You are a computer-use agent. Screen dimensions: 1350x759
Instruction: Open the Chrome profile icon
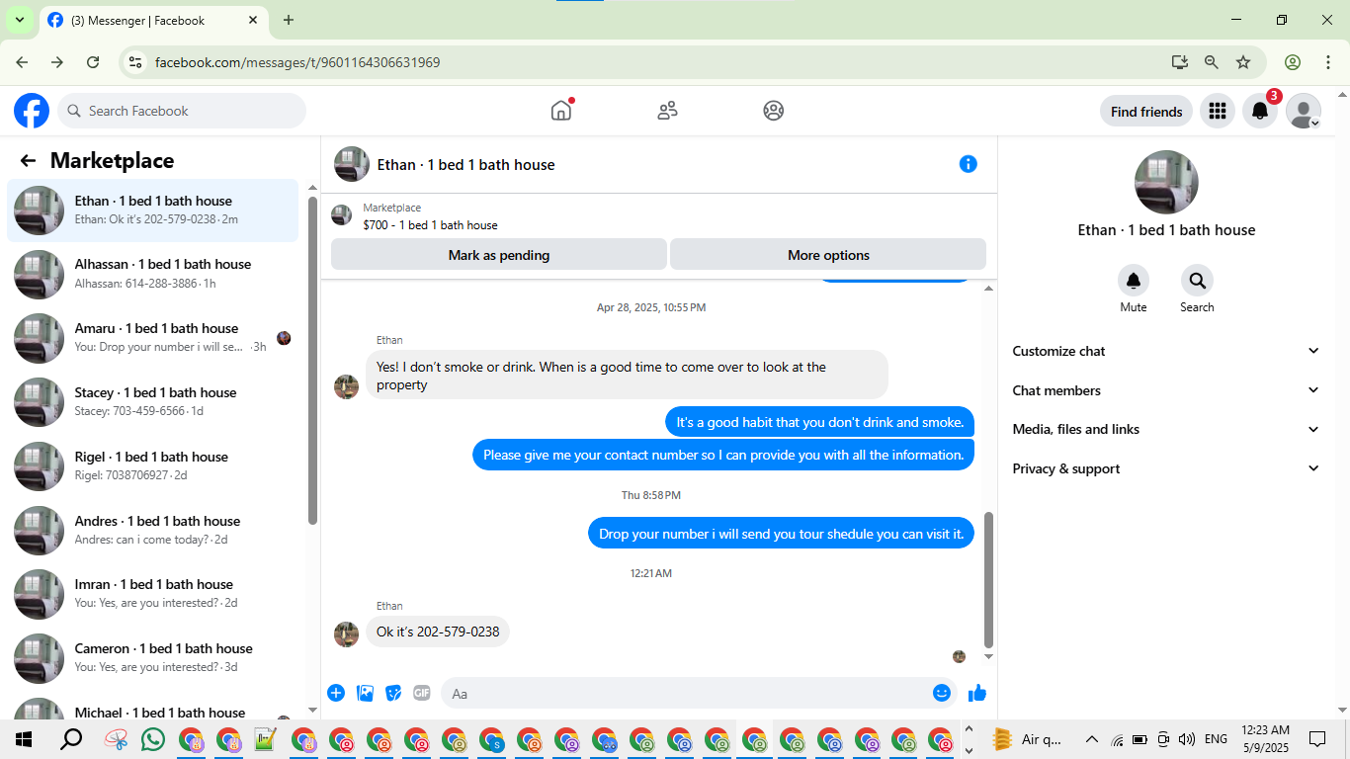pos(1293,62)
